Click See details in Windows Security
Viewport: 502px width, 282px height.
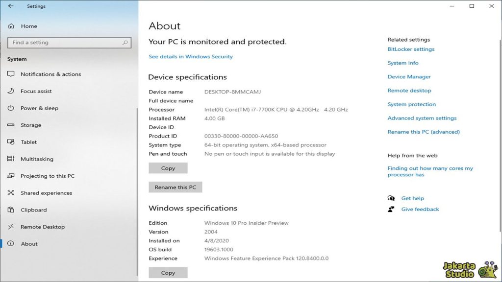click(191, 56)
